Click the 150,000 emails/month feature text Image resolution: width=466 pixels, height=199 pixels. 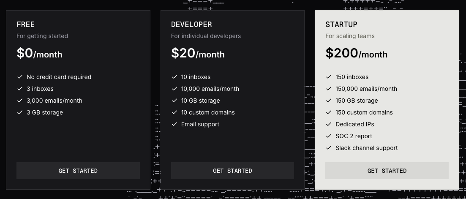366,89
